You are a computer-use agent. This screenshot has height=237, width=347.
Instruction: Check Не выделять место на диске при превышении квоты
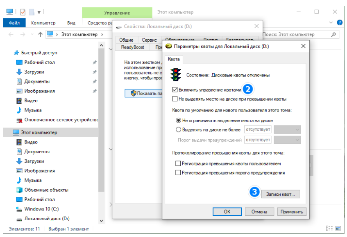point(175,99)
